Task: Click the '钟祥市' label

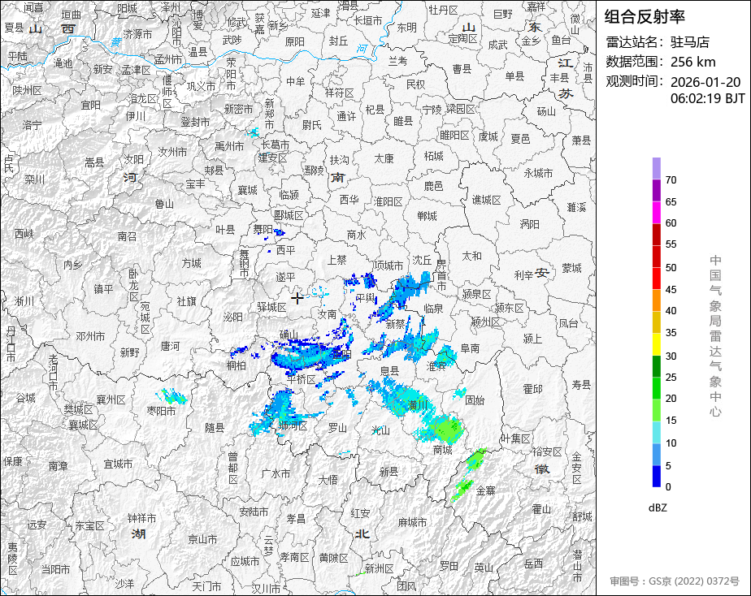Action: pos(141,518)
